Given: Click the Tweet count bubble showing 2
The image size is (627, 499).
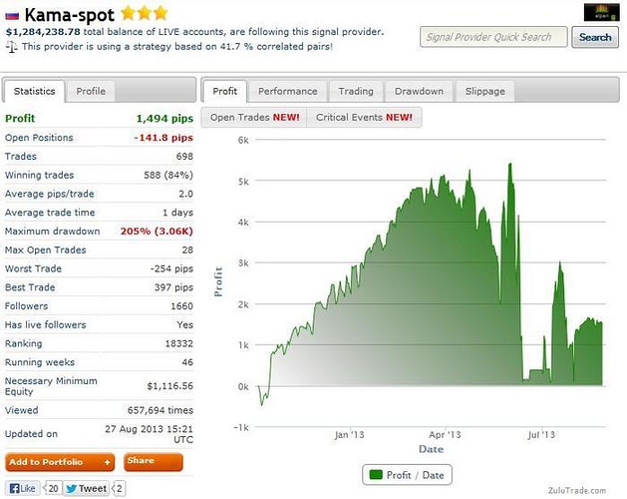Looking at the screenshot, I should [119, 488].
